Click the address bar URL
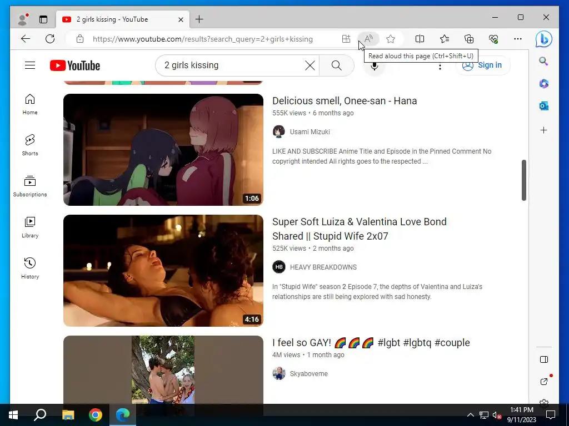Image resolution: width=569 pixels, height=426 pixels. (x=202, y=39)
